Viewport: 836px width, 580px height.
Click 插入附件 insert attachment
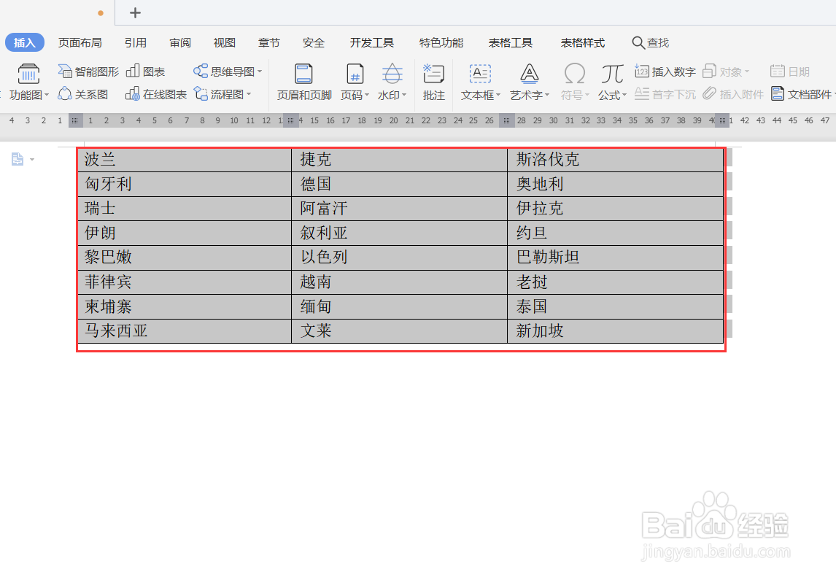[733, 94]
